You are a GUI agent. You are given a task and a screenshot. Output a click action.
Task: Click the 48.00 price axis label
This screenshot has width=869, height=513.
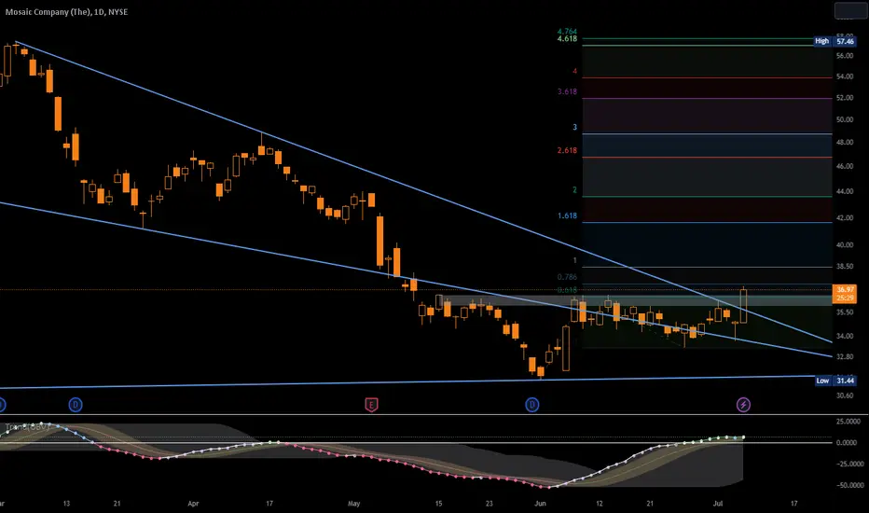click(845, 142)
